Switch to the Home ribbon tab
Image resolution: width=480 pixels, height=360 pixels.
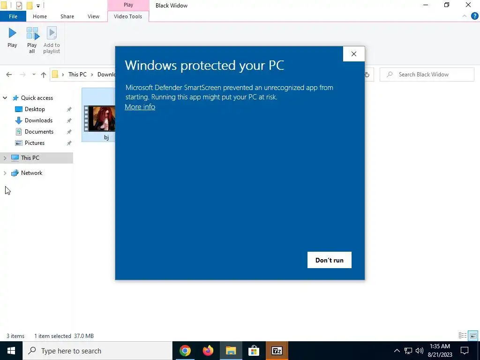pos(40,16)
